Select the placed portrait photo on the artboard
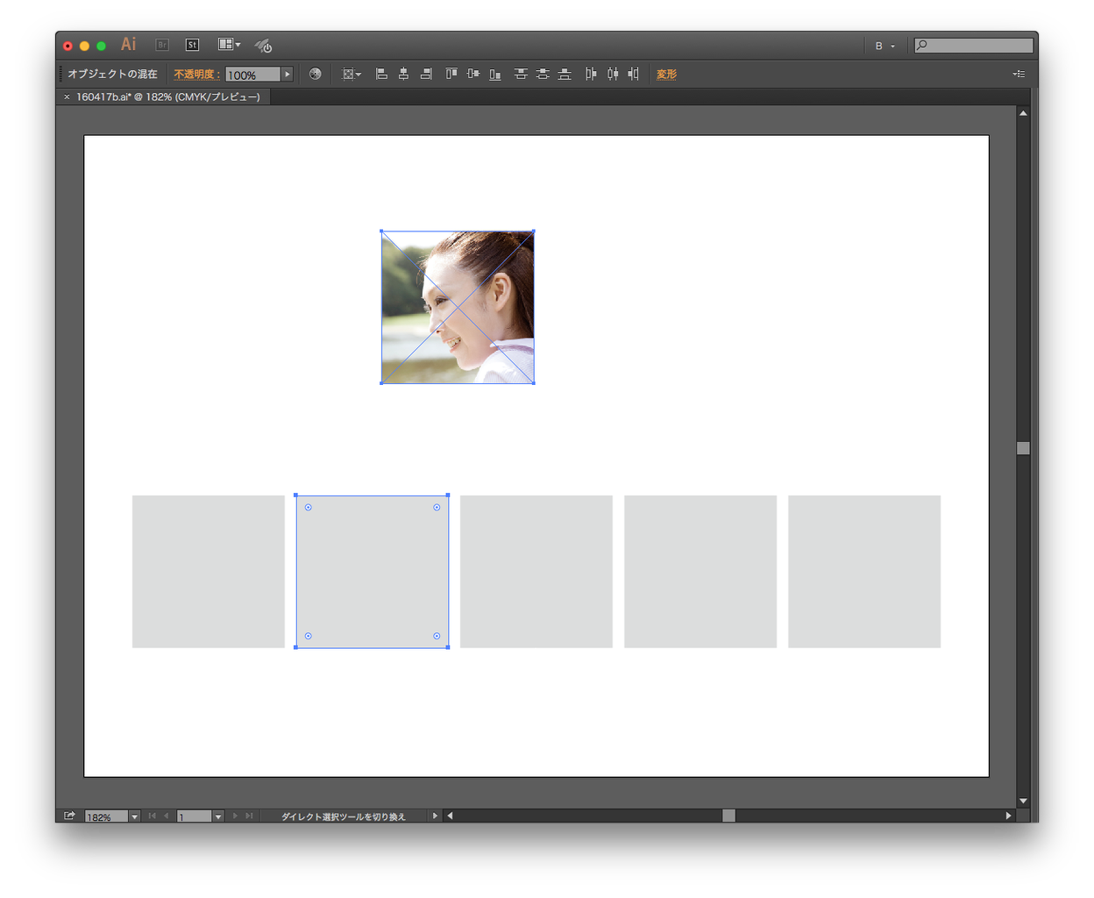 point(457,307)
